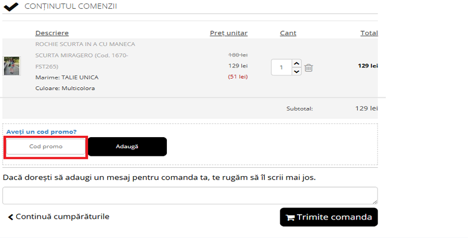Grab the message box resize handle
The image size is (468, 238).
click(375, 202)
